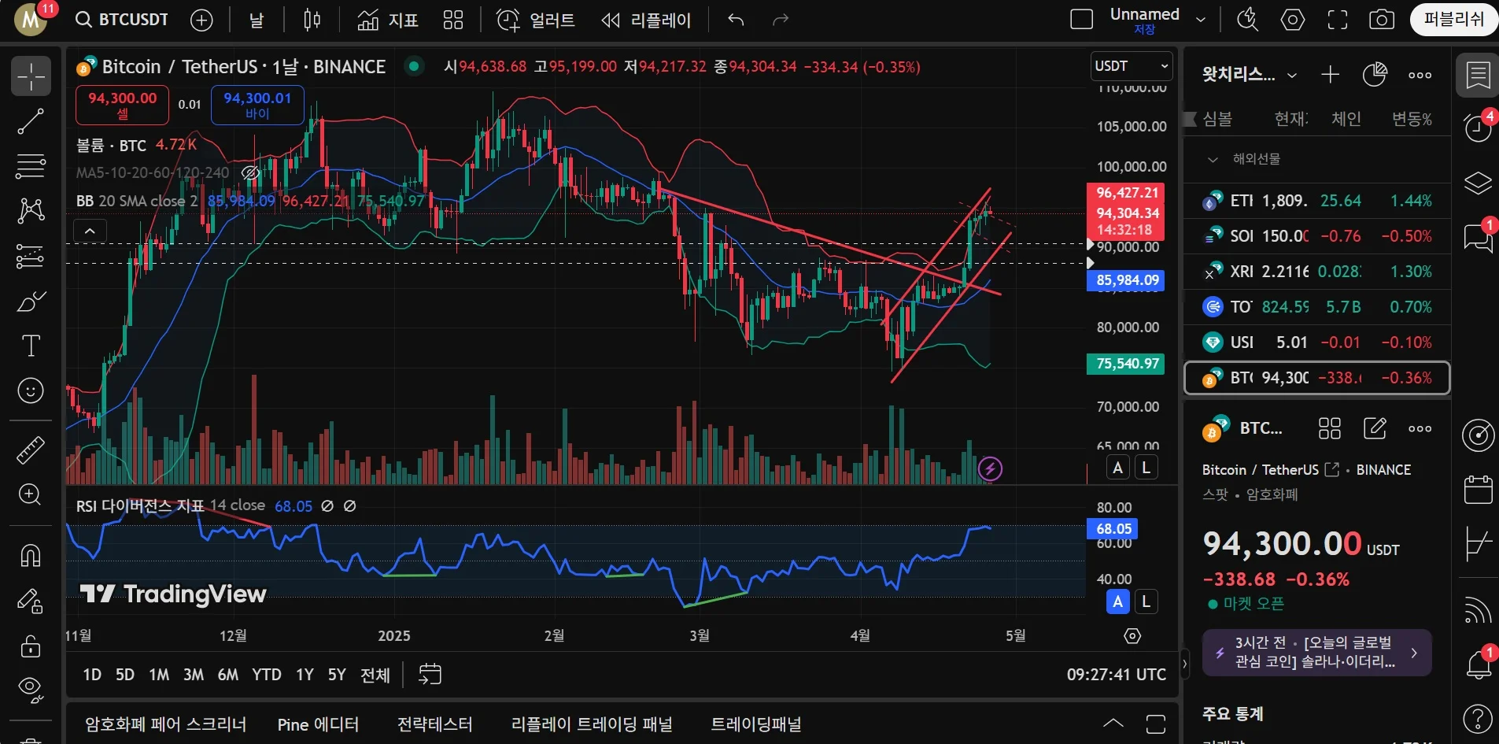Select the text annotation tool
Screen dimensions: 1499x744
(31, 346)
